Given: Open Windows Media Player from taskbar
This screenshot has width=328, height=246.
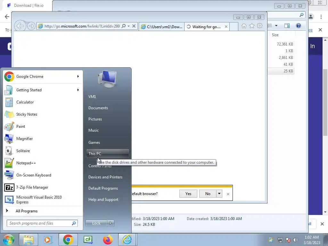Looking at the screenshot, I should tap(48, 240).
